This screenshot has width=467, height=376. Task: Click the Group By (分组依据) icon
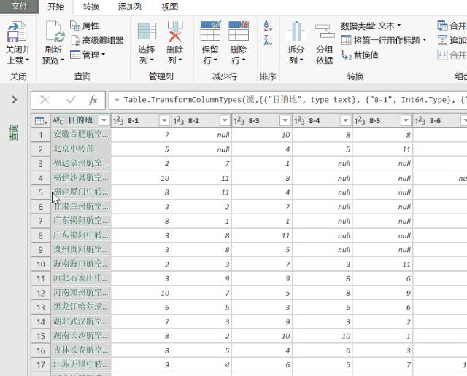point(325,31)
